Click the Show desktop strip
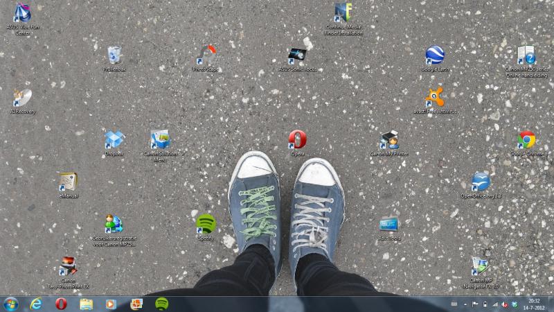The width and height of the screenshot is (554, 312). point(551,304)
